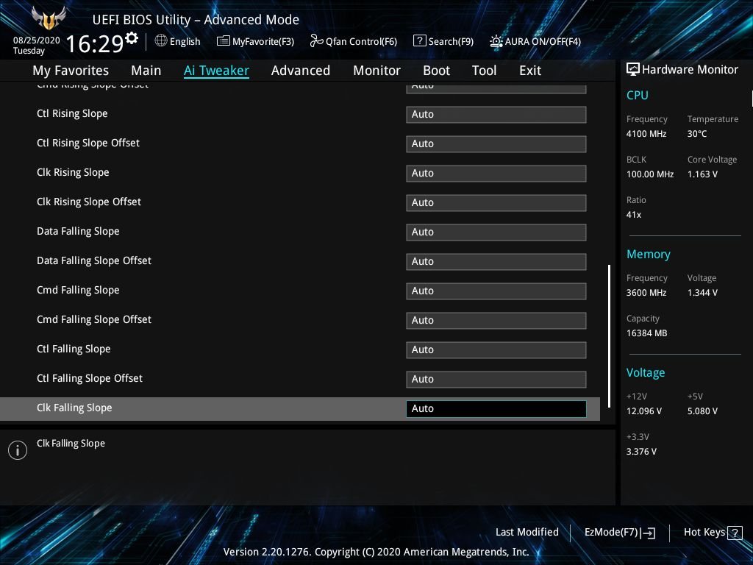Select the Data Falling Slope Offset label
The height and width of the screenshot is (565, 753).
point(94,261)
